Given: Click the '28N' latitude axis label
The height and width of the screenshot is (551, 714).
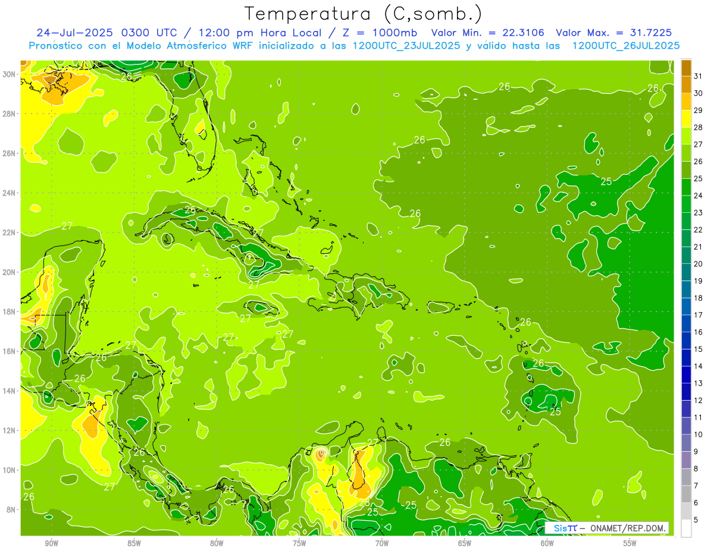Looking at the screenshot, I should 10,114.
